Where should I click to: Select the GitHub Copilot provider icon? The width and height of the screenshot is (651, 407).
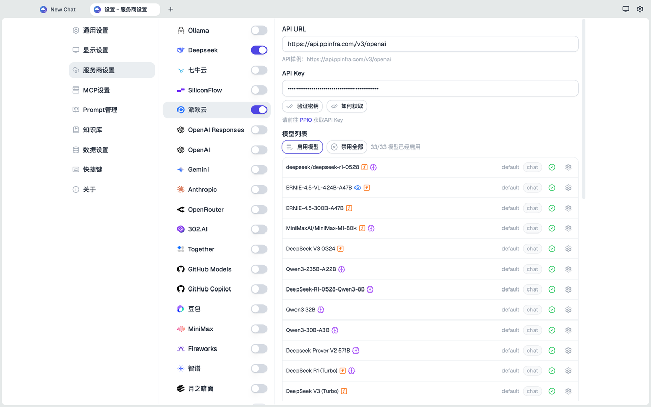point(180,288)
